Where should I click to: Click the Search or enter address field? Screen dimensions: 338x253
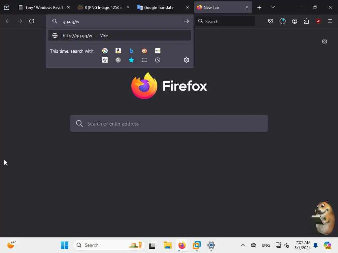[x=169, y=124]
